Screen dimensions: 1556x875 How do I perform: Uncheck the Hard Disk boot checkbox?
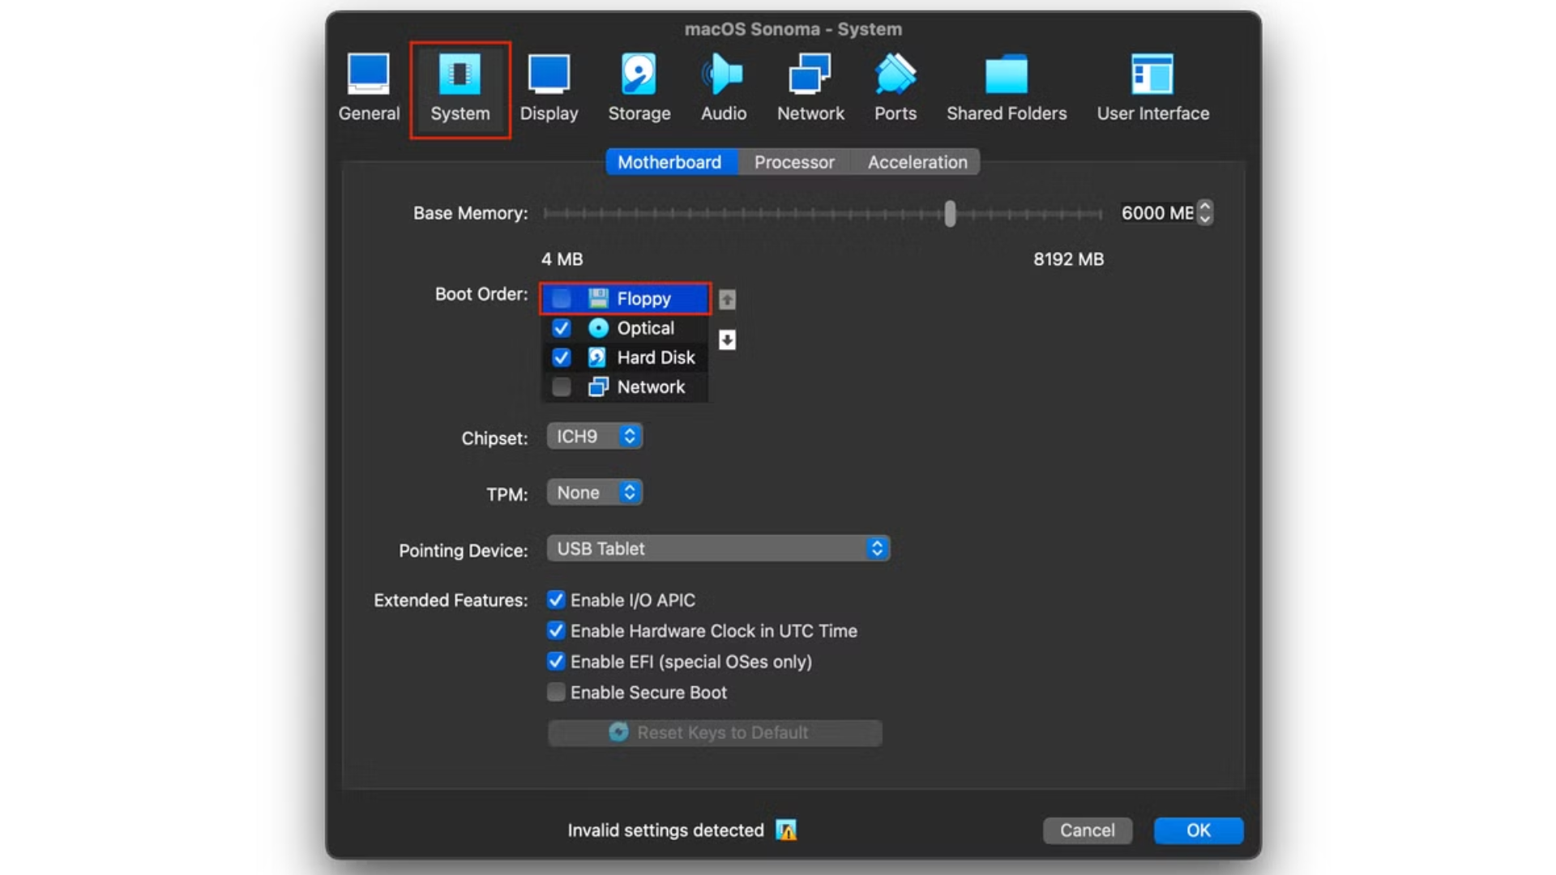tap(561, 357)
